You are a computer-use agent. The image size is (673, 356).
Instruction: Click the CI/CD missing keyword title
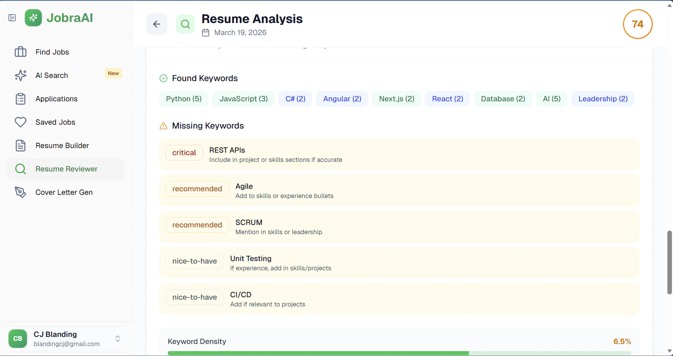pos(241,295)
